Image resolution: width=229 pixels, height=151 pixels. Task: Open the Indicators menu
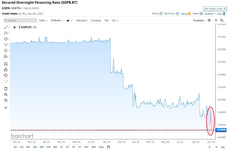82,20
